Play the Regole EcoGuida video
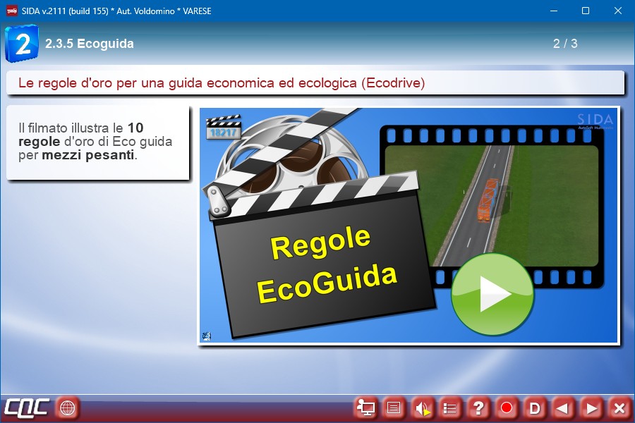This screenshot has height=423, width=635. click(x=492, y=294)
